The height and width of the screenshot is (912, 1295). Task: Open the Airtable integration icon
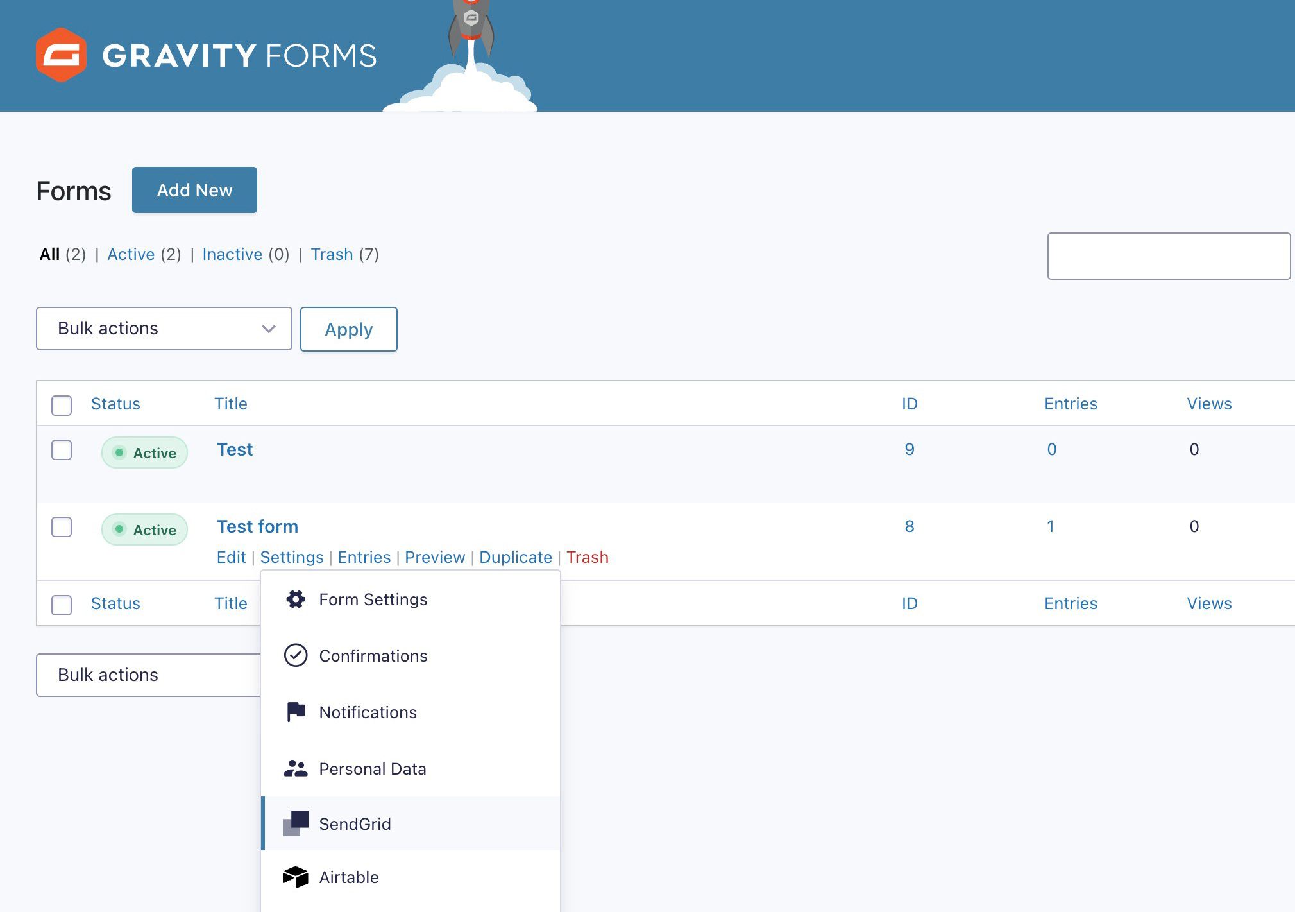(296, 878)
